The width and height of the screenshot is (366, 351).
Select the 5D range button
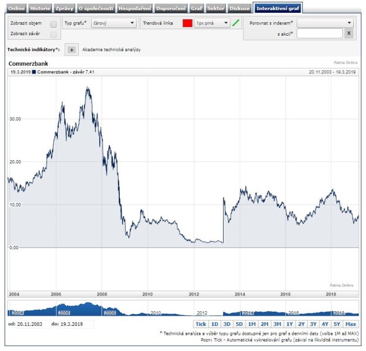pyautogui.click(x=239, y=324)
